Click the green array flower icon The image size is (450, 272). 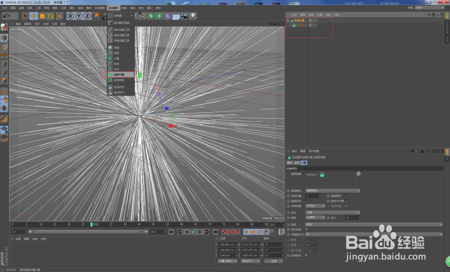(x=159, y=16)
